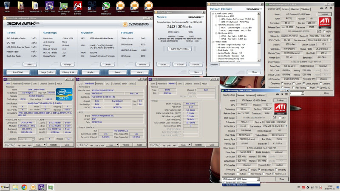Image resolution: width=340 pixels, height=191 pixels.
Task: Collapse the Feature Tests tree node
Action: [213, 42]
